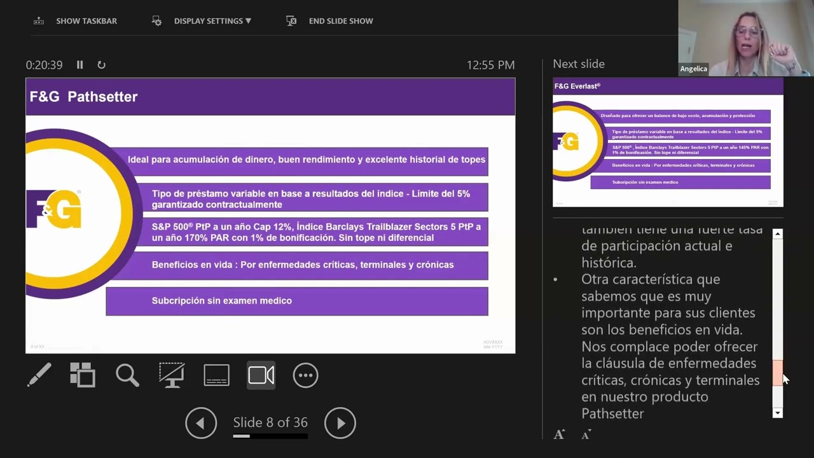Click 'Subcripción sin examen medico' bar on Pathsetter slide
The image size is (814, 458).
click(297, 301)
